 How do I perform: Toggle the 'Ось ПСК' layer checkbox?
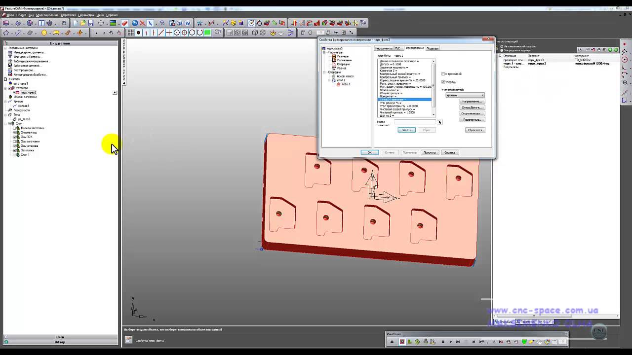[14, 137]
